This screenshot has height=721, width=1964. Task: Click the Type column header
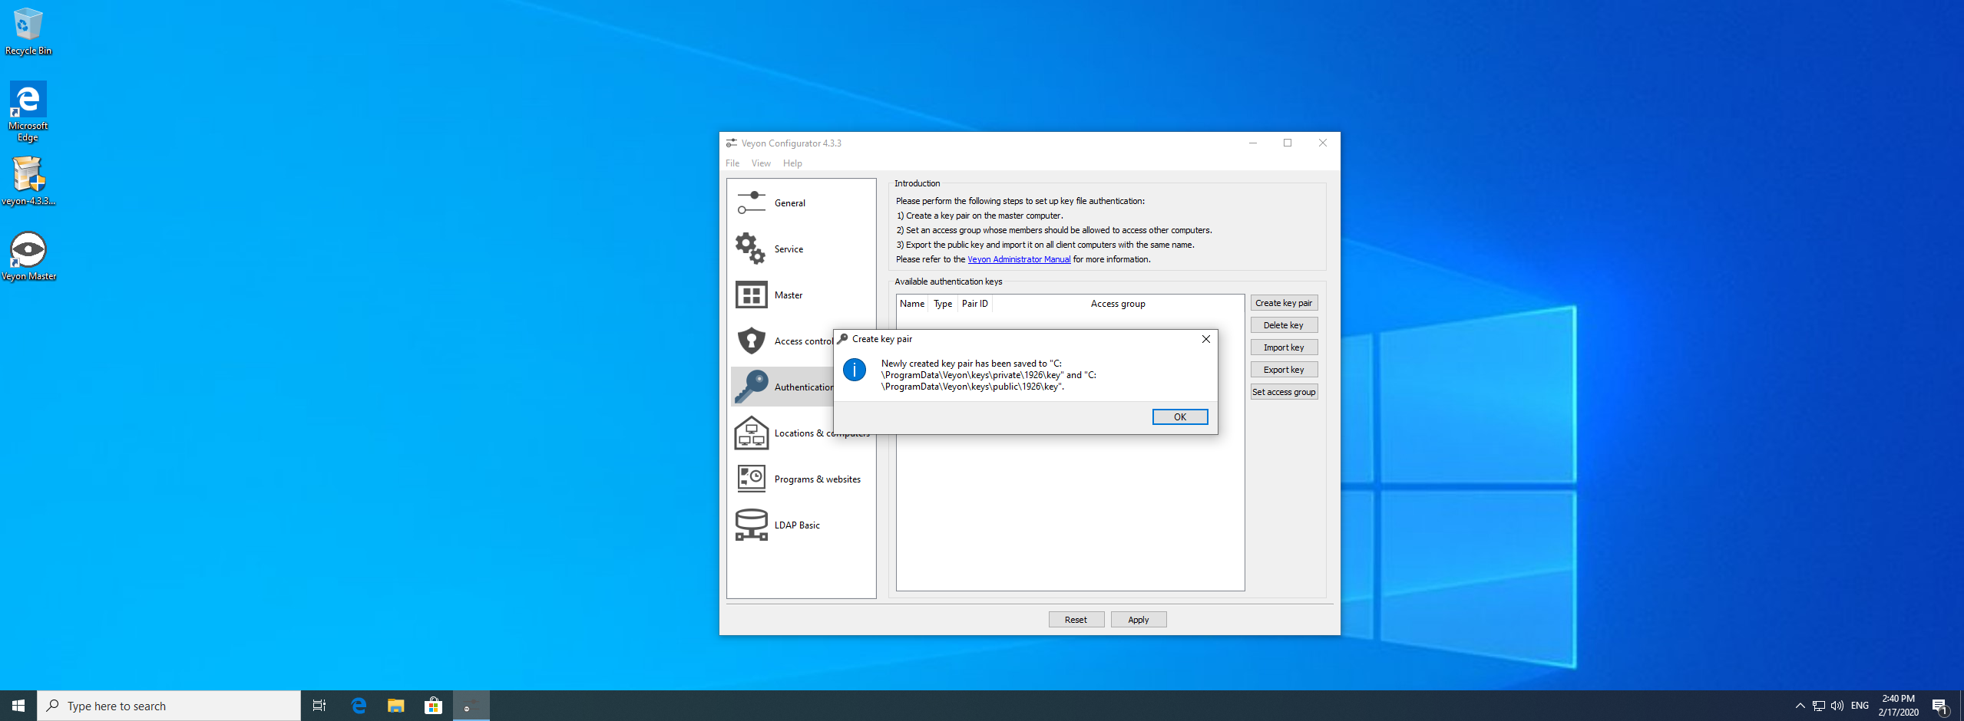click(x=943, y=304)
